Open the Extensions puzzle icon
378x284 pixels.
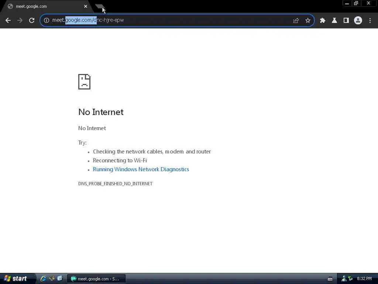pyautogui.click(x=323, y=21)
